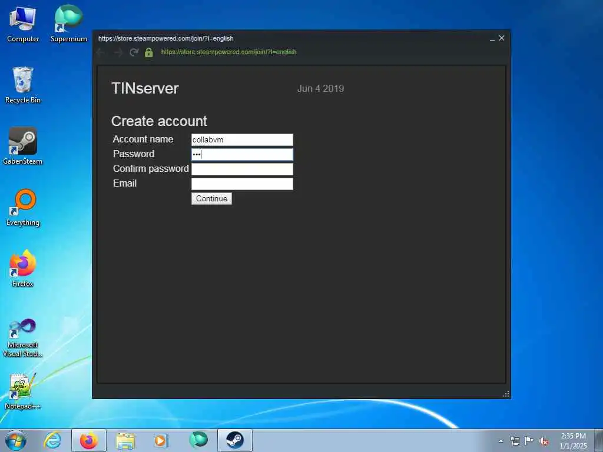Click the Show desktop strip
Screen dimensions: 603x452
tap(599, 440)
